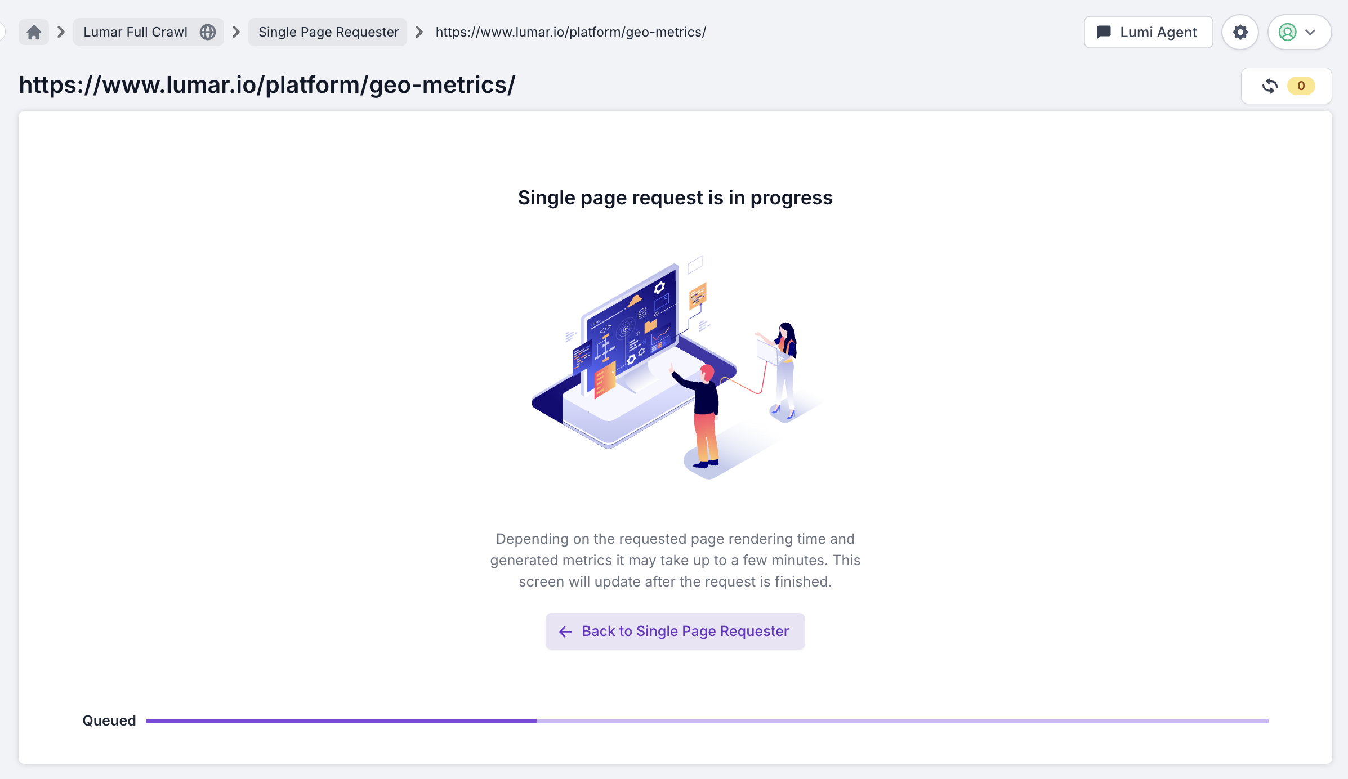Click the chevron after Single Page Requester breadcrumb
Viewport: 1348px width, 779px height.
click(x=419, y=32)
